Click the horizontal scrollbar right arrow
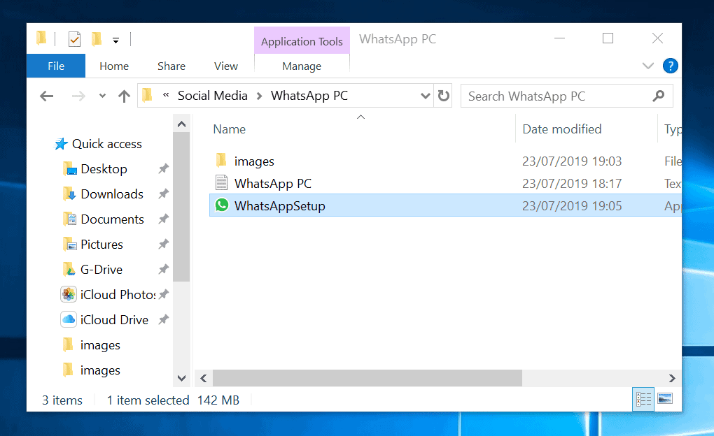Viewport: 714px width, 436px height. [x=672, y=378]
